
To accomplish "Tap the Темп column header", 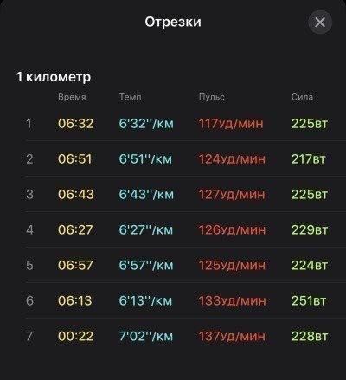I will (x=131, y=97).
